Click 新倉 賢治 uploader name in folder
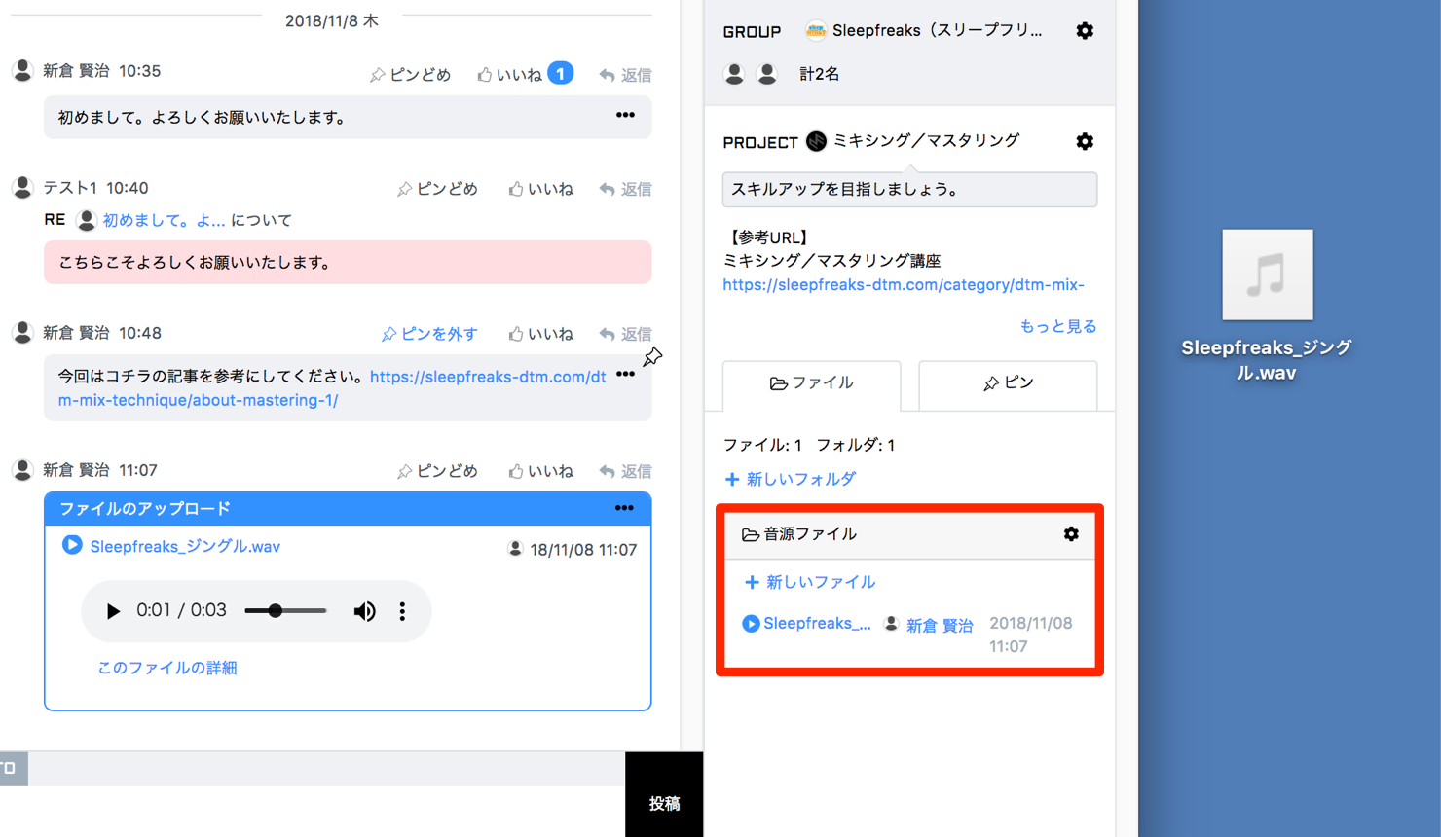This screenshot has width=1441, height=837. click(x=940, y=626)
